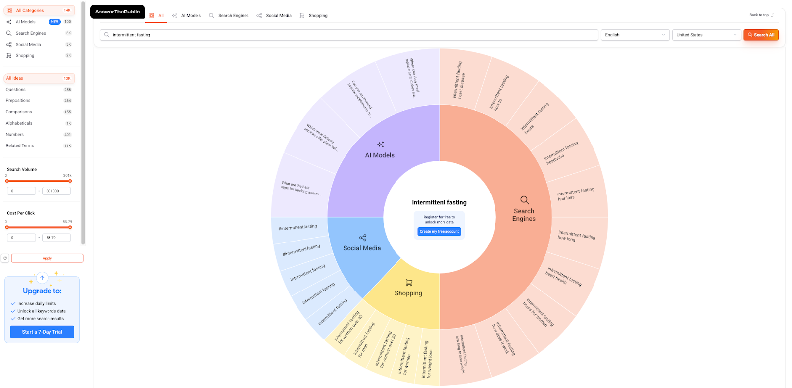Click Search Volume slider right handle

click(70, 181)
